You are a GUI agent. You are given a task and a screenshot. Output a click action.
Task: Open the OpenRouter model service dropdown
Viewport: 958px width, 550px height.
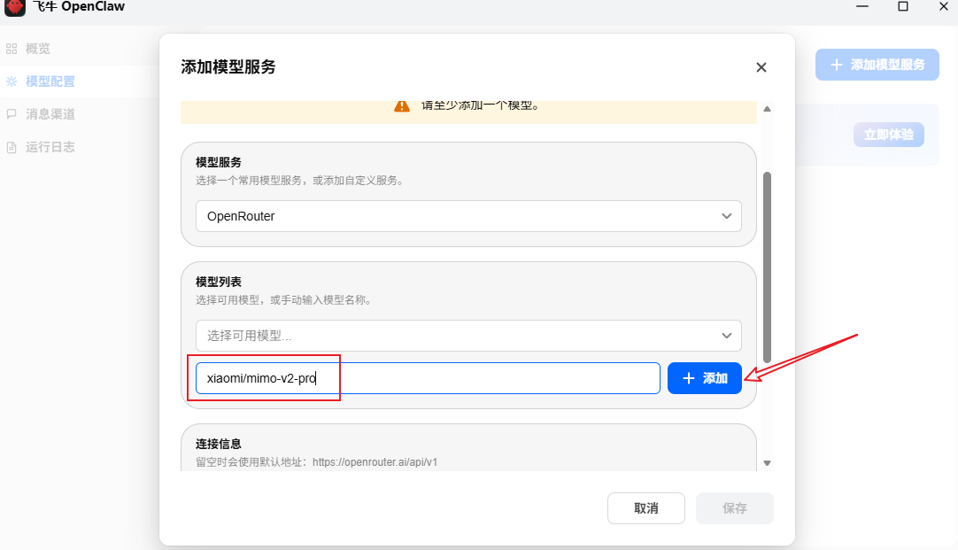[x=468, y=216]
